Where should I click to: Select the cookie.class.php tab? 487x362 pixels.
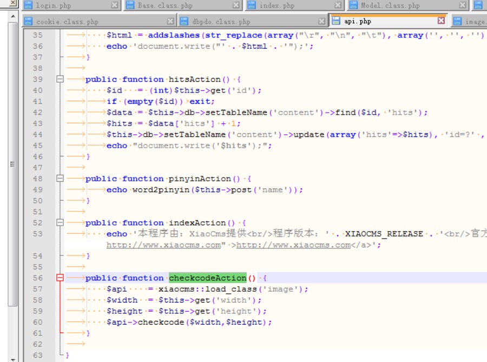(x=99, y=22)
